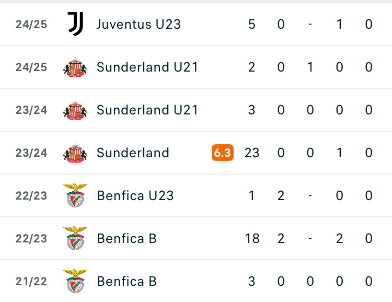Select the 23 appearances value for Sunderland
The height and width of the screenshot is (302, 392).
click(x=252, y=153)
